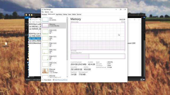The width and height of the screenshot is (170, 95).
Task: Click Fewer details button
Action: [46, 80]
